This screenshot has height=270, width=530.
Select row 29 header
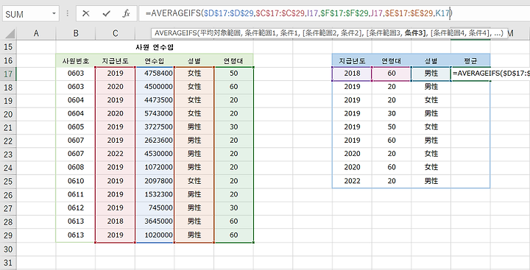tap(8, 235)
